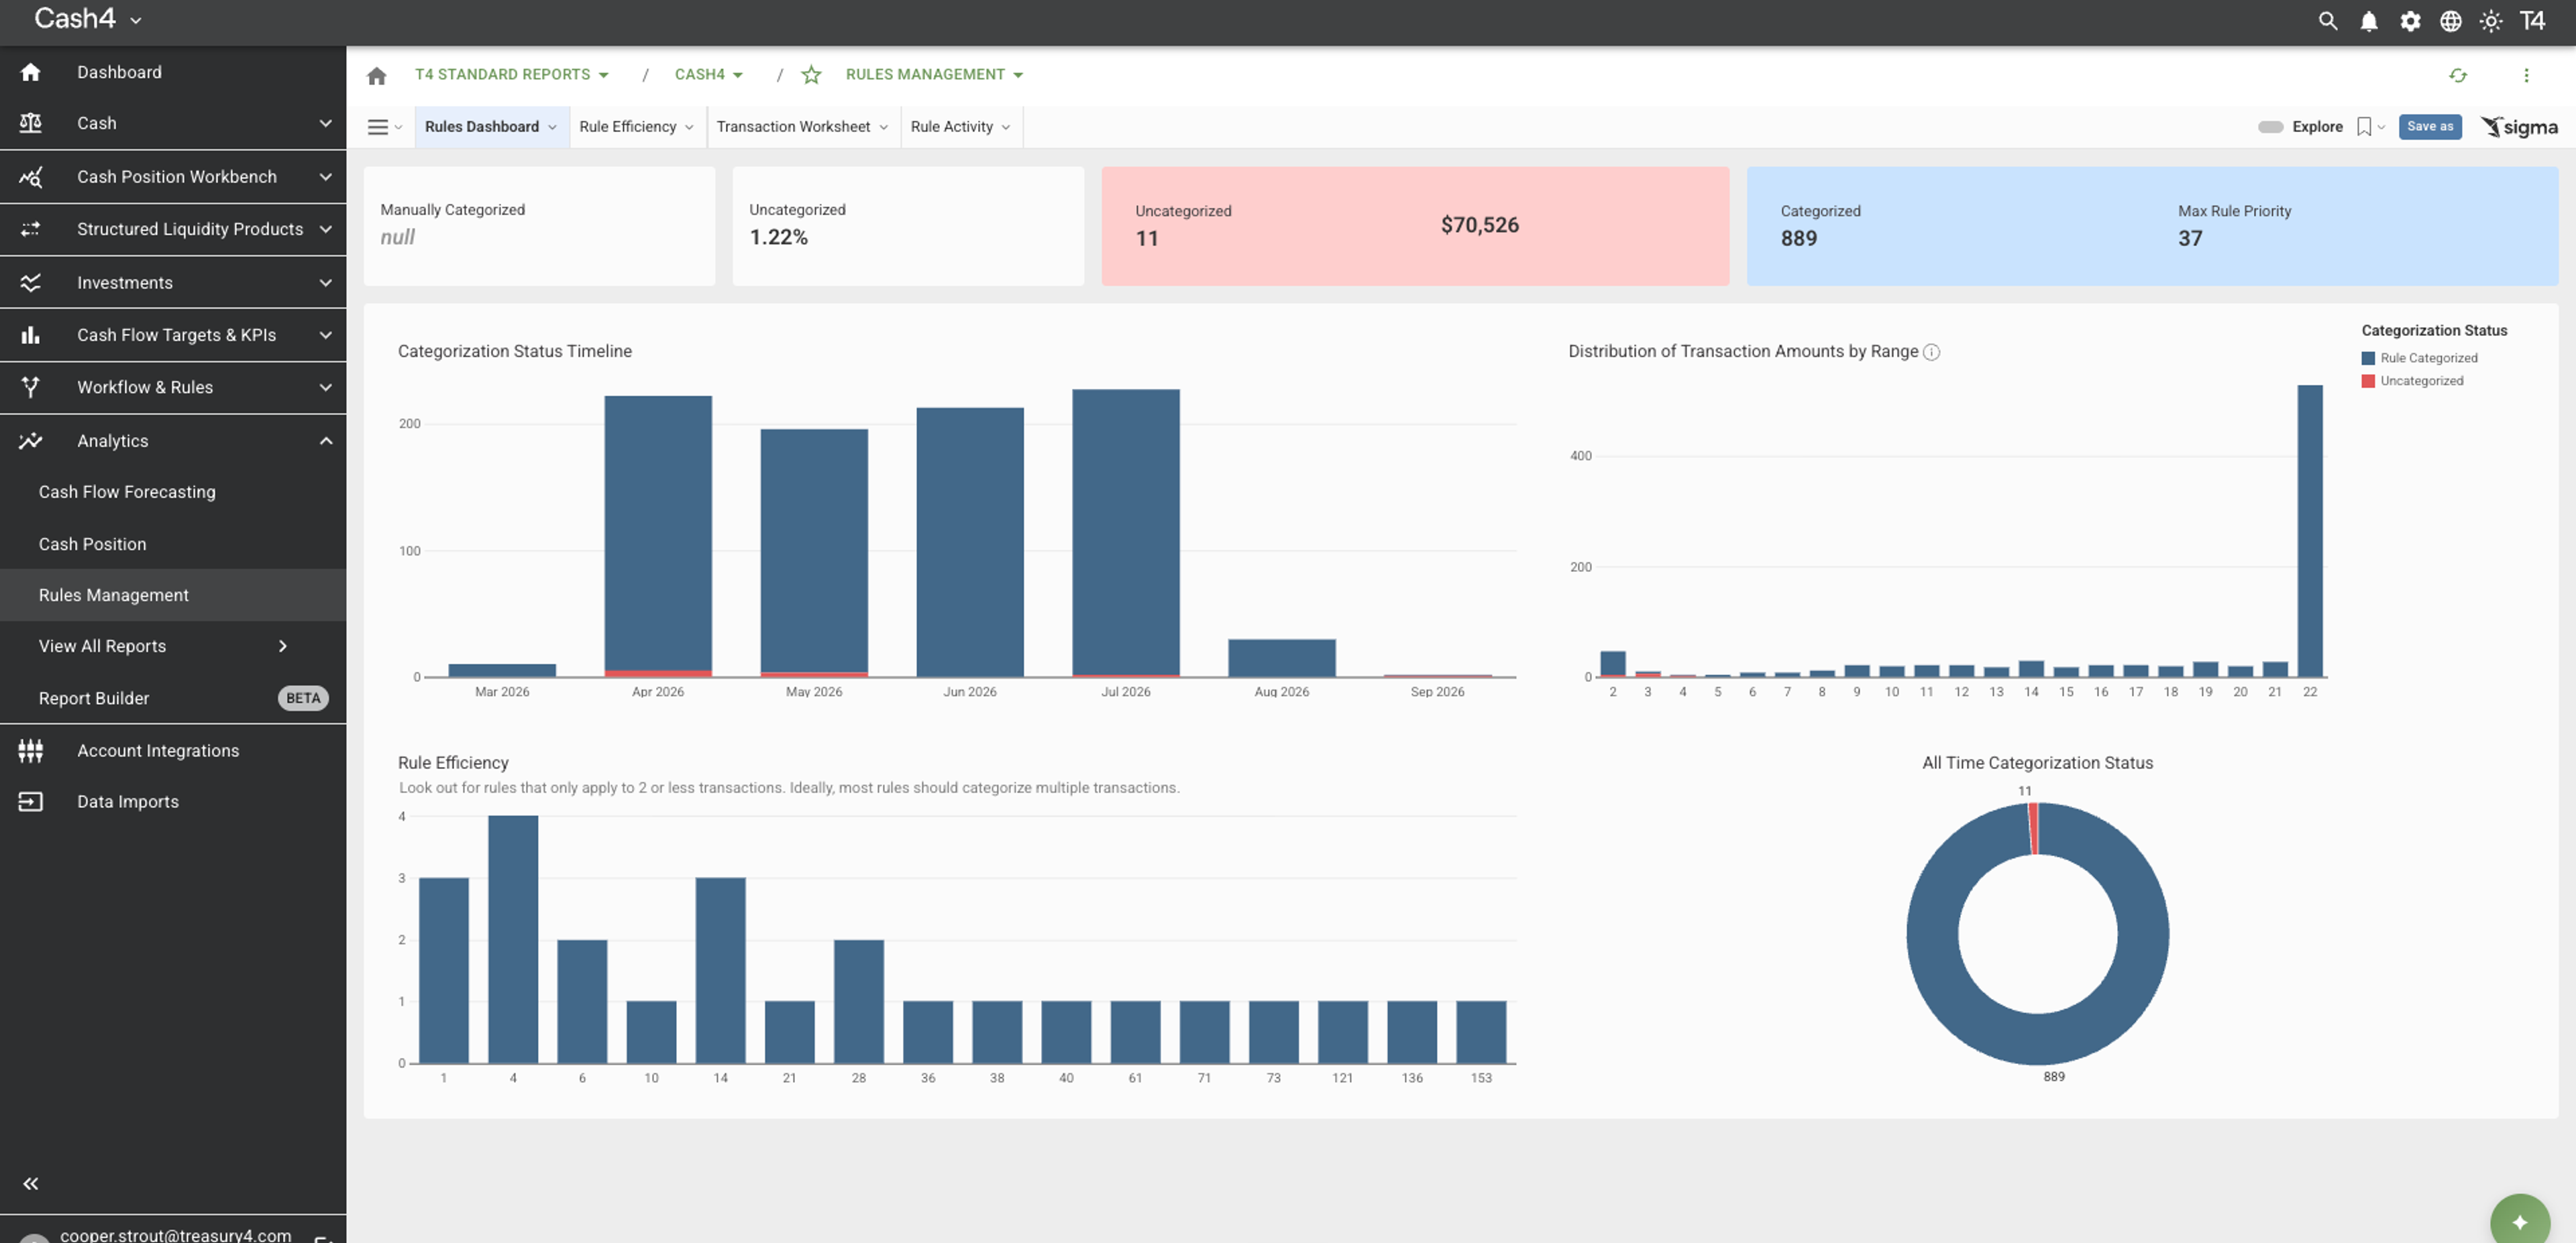Click the Jul 2026 timeline bar

tap(1126, 532)
